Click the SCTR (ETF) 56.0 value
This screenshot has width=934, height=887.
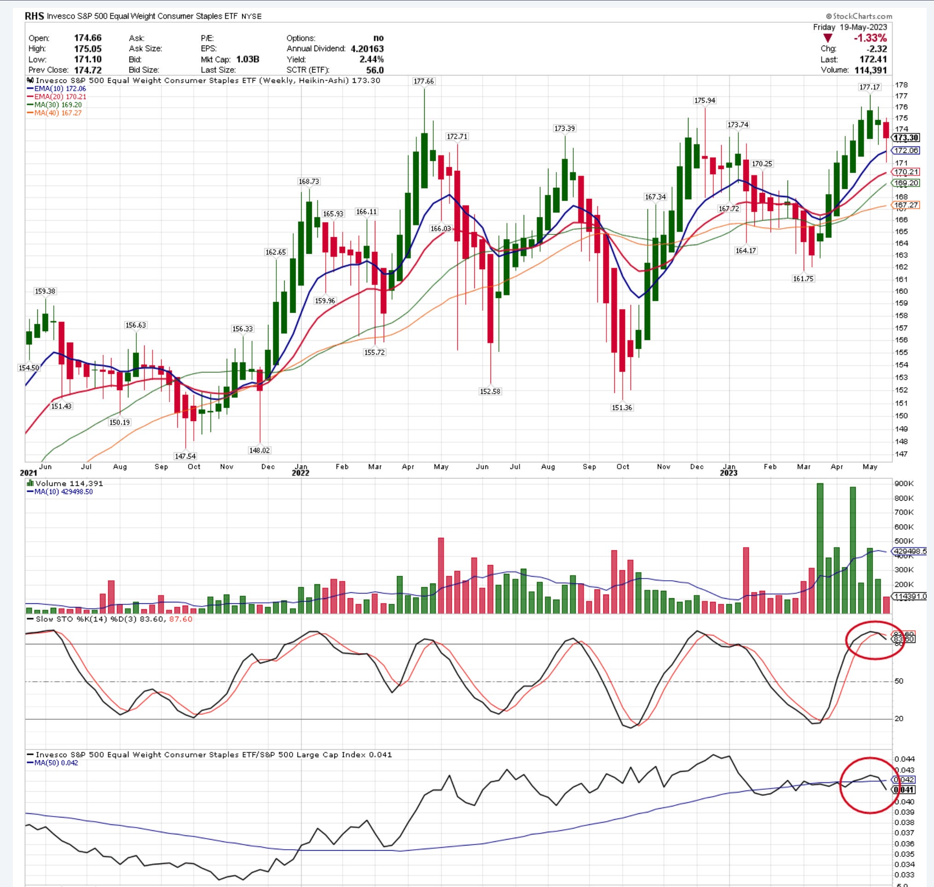(x=374, y=70)
